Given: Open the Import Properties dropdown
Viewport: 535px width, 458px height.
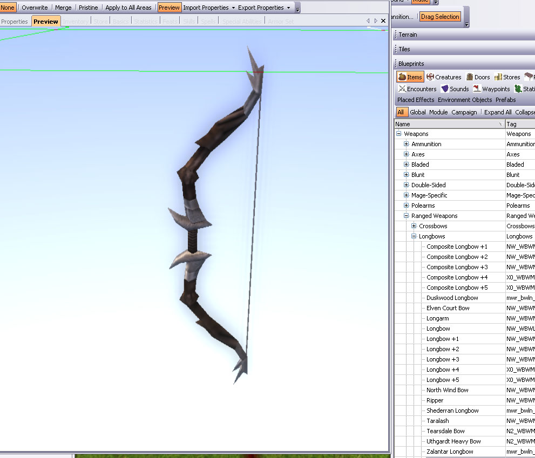Looking at the screenshot, I should pos(209,8).
